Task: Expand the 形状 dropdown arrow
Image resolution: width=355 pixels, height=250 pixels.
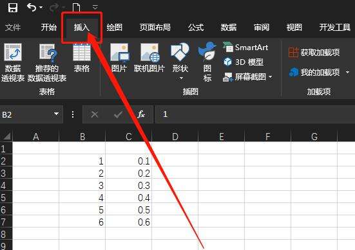Action: 181,78
